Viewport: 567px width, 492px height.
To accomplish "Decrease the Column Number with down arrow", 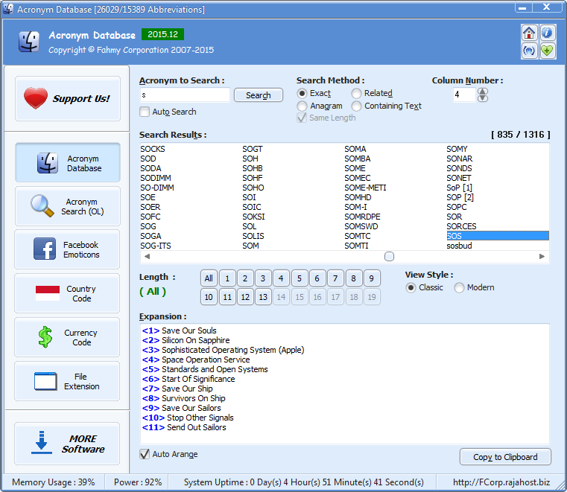I will tap(483, 98).
